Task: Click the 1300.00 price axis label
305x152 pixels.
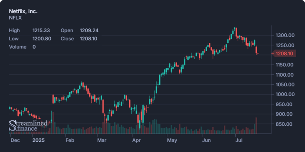Action: [x=285, y=35]
